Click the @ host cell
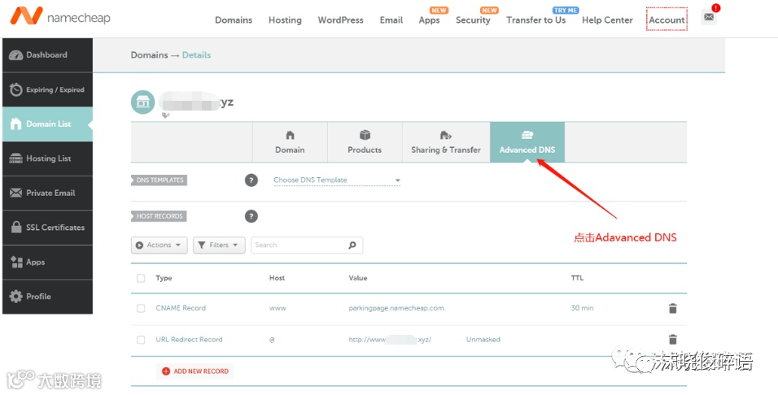The height and width of the screenshot is (395, 778). [272, 340]
